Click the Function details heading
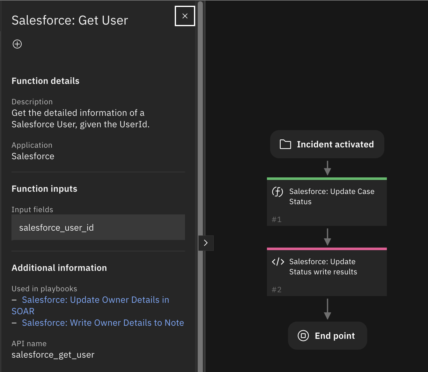This screenshot has width=428, height=372. click(x=46, y=81)
